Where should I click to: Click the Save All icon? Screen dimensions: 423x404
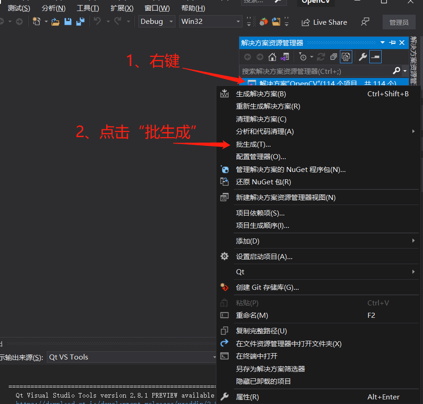[80, 21]
